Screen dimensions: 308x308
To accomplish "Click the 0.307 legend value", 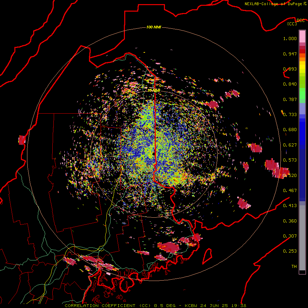I will (x=290, y=236).
